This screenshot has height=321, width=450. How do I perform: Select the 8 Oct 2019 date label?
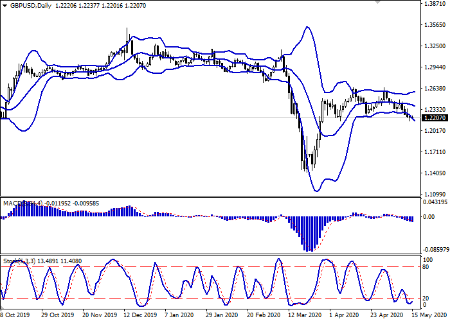point(15,315)
